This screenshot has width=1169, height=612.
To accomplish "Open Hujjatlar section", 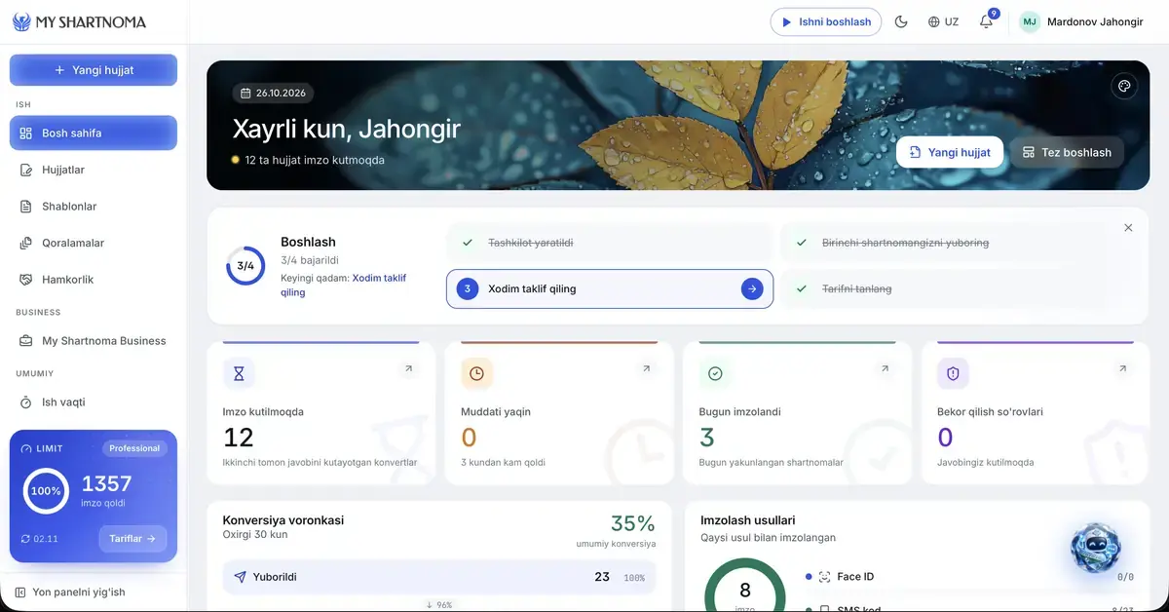I will coord(94,170).
